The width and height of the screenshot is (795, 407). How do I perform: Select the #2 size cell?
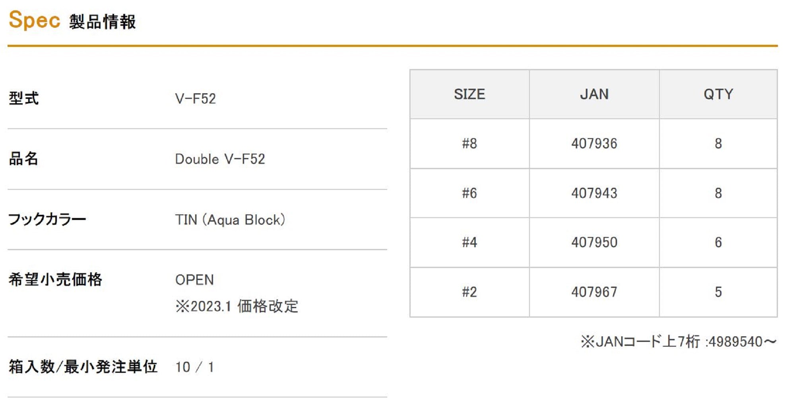tap(469, 292)
